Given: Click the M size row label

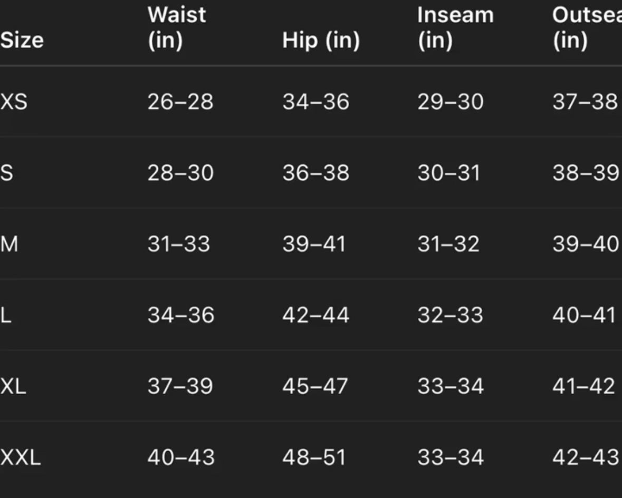Looking at the screenshot, I should click(x=9, y=244).
